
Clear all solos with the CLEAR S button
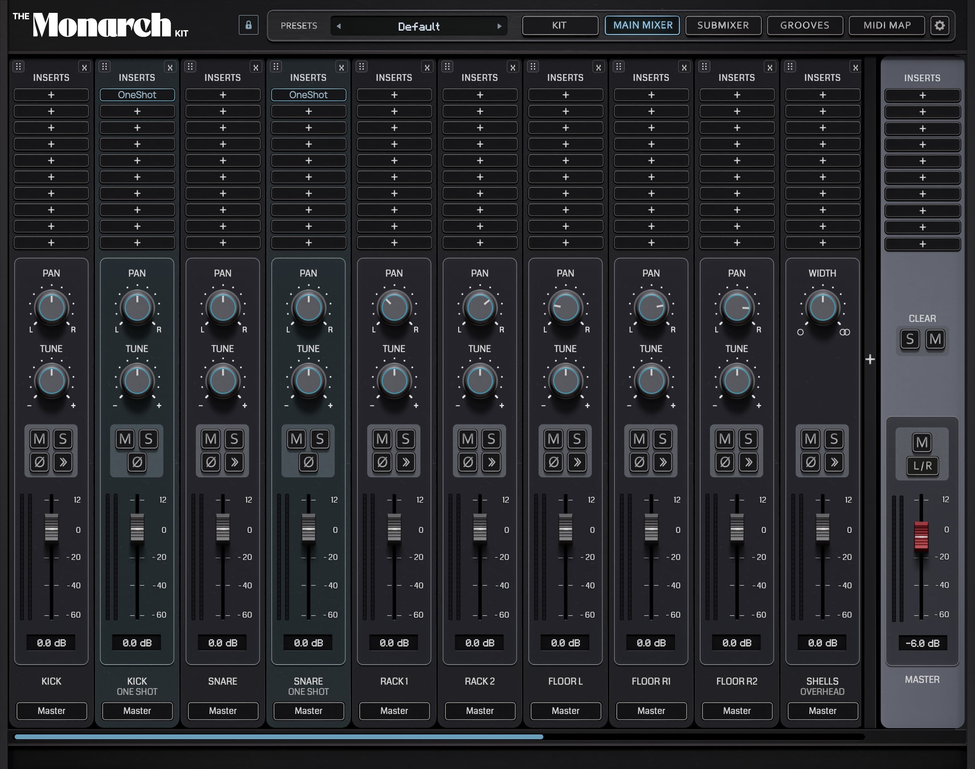[x=910, y=339]
